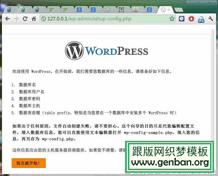Click the list item 数据库密码
Image resolution: width=218 pixels, height=176 pixels.
(29, 99)
